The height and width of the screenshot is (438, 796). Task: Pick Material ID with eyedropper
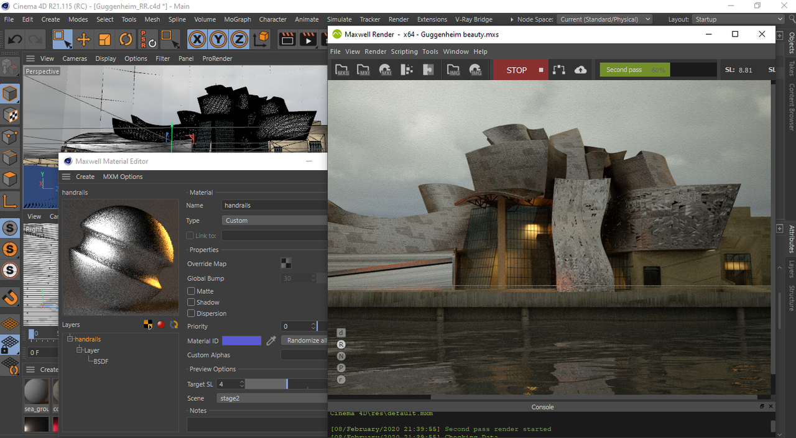coord(271,340)
